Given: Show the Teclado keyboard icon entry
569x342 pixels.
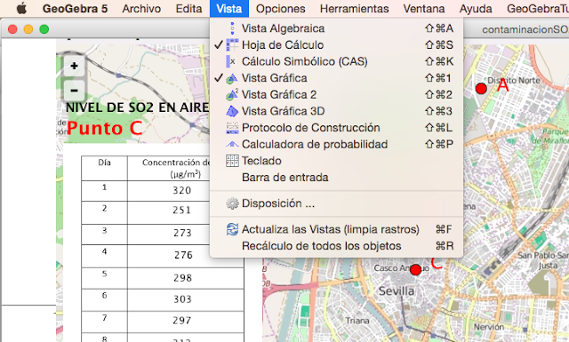Looking at the screenshot, I should [232, 161].
